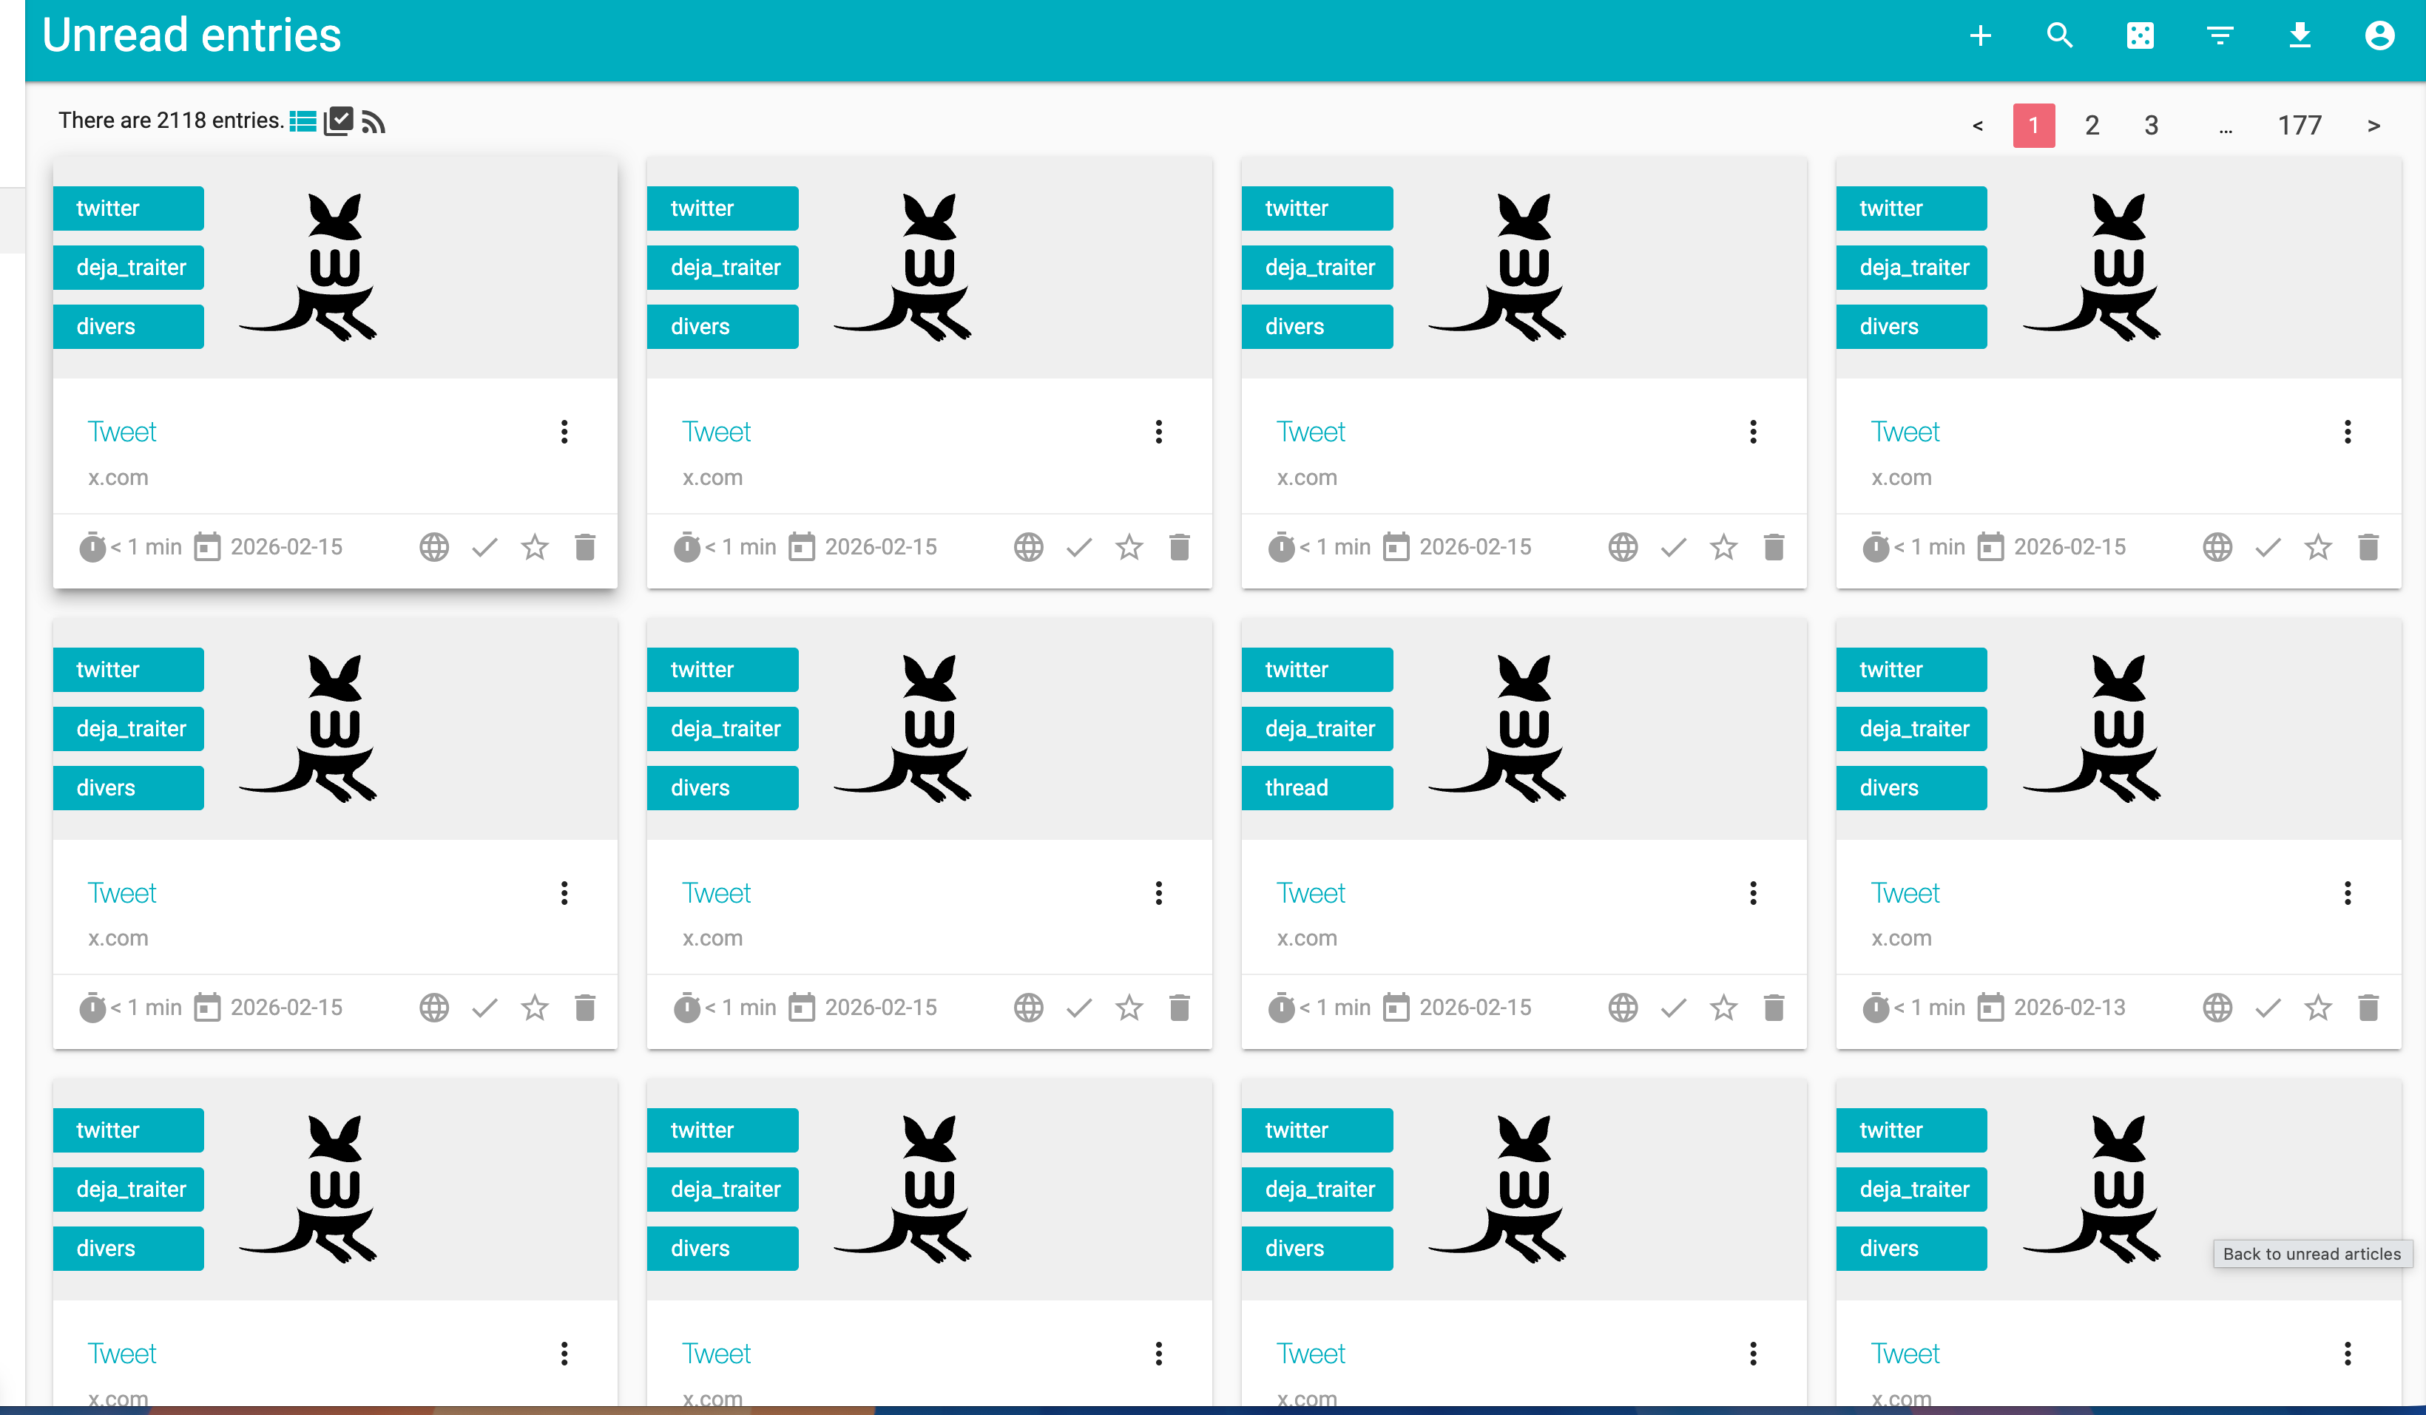Star the second row first card
The height and width of the screenshot is (1415, 2426).
coord(534,1008)
